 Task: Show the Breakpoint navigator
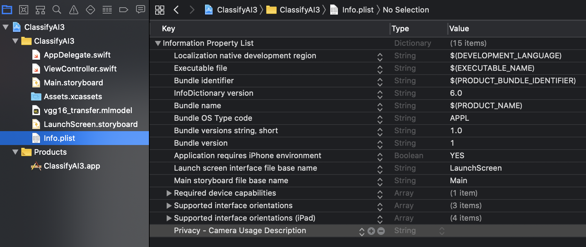pyautogui.click(x=124, y=10)
